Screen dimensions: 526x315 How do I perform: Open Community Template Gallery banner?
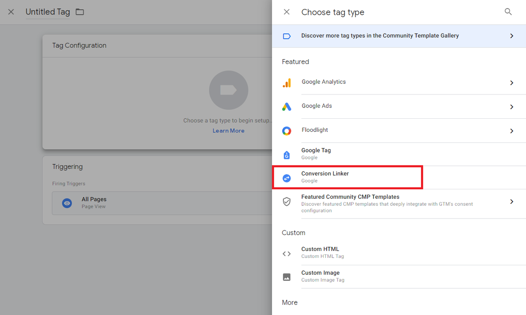tap(399, 36)
